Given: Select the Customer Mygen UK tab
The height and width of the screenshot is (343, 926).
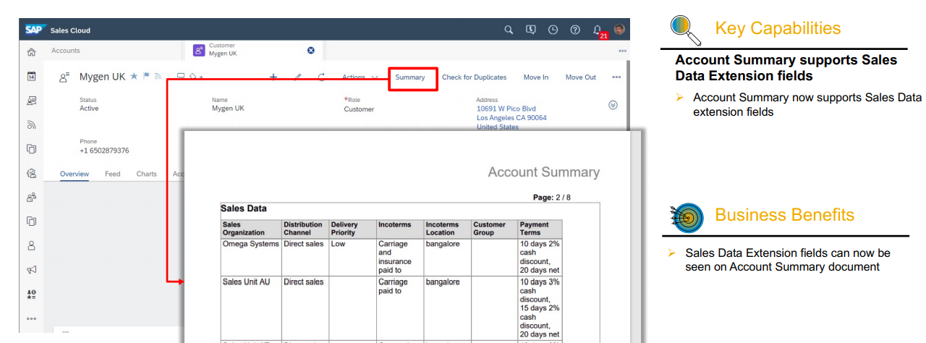Looking at the screenshot, I should click(254, 50).
